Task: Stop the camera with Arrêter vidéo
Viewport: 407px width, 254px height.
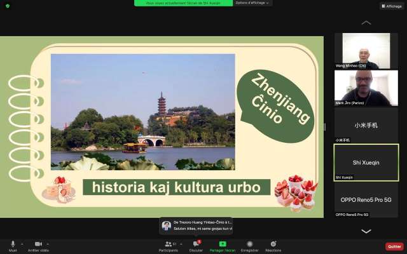Action: [38, 245]
